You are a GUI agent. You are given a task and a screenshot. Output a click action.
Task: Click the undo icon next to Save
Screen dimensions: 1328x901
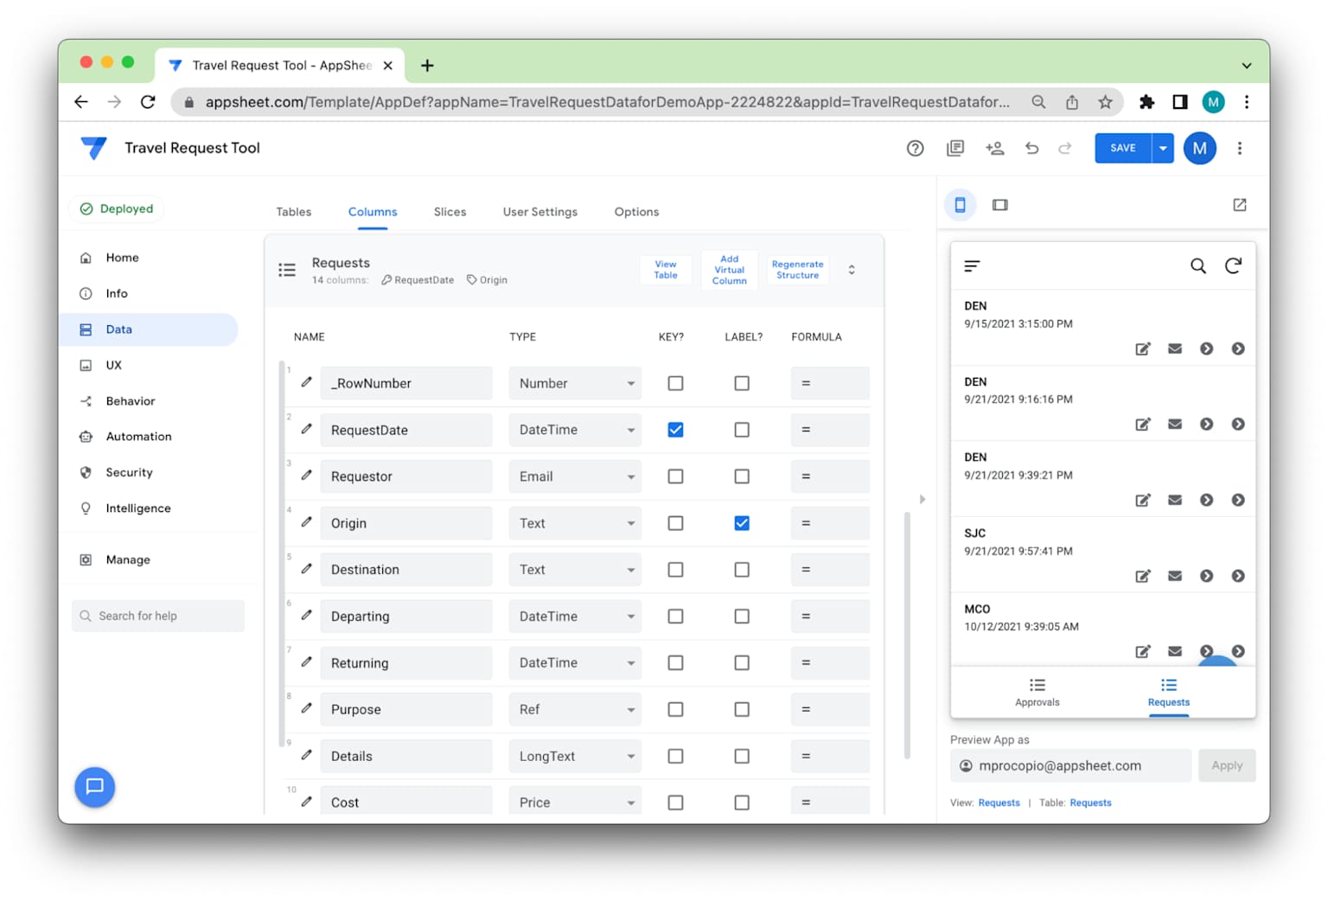tap(1031, 148)
